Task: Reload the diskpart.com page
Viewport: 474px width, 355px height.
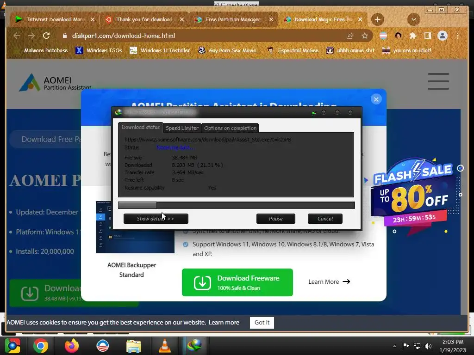Action: [x=46, y=36]
